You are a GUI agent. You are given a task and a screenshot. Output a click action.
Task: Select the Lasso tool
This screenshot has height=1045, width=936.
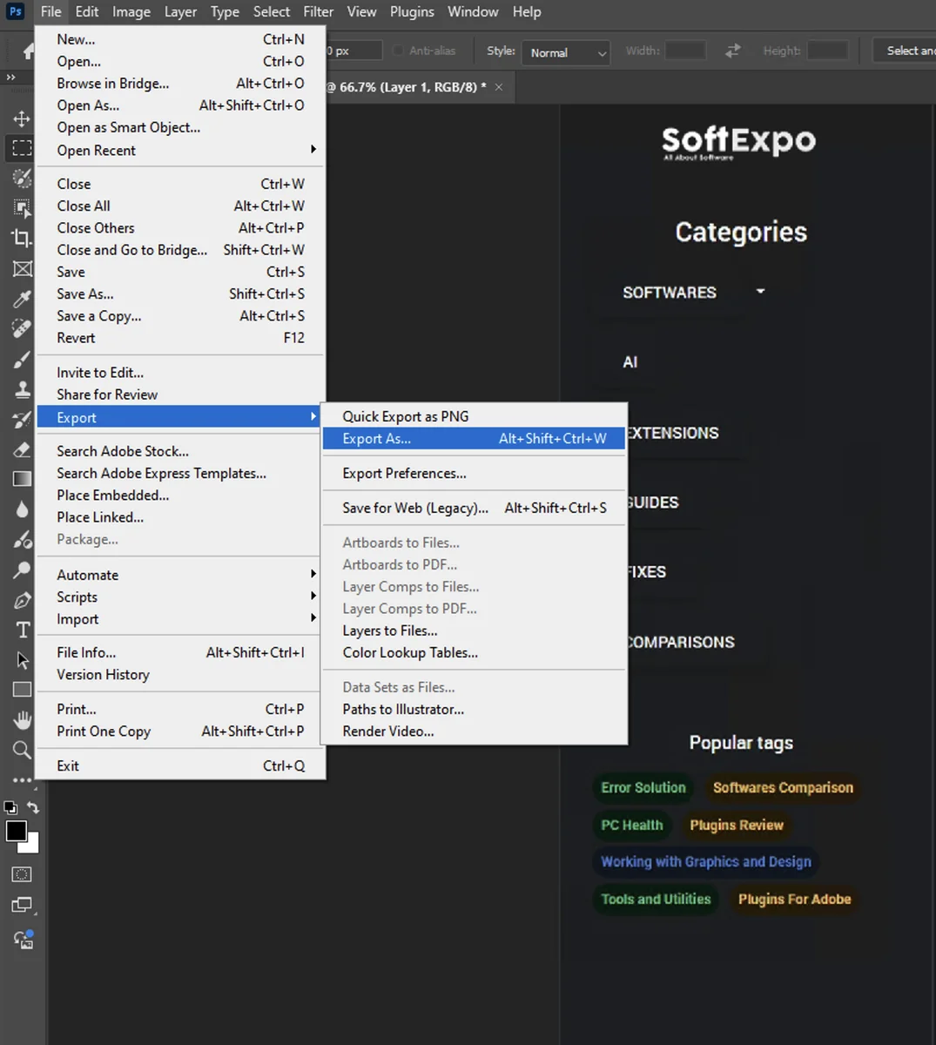click(21, 178)
